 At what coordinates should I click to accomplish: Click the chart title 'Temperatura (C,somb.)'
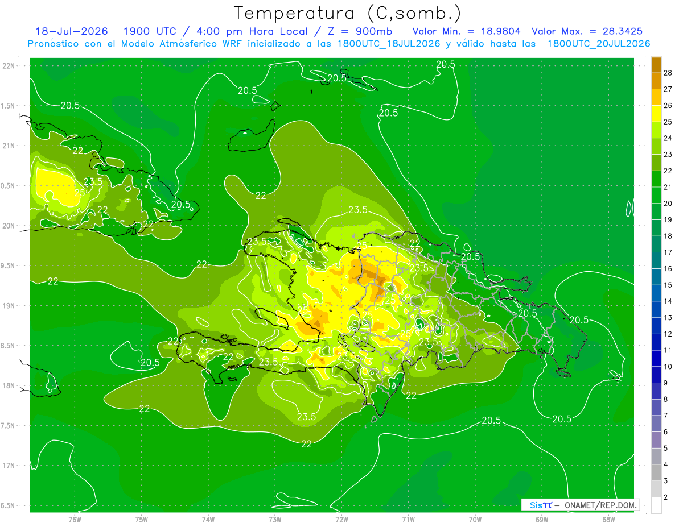(348, 13)
